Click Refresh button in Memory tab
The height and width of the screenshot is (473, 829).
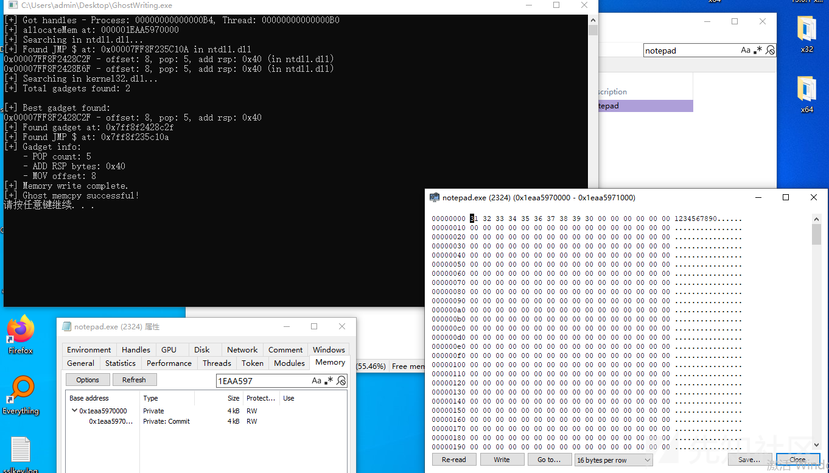click(134, 380)
